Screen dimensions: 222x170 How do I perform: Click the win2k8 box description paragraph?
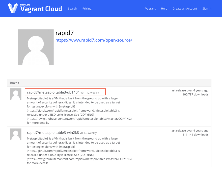point(79,151)
